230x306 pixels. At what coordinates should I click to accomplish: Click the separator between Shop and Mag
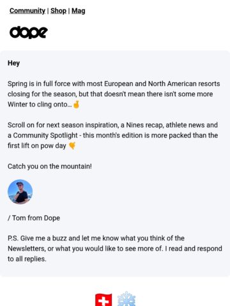69,11
